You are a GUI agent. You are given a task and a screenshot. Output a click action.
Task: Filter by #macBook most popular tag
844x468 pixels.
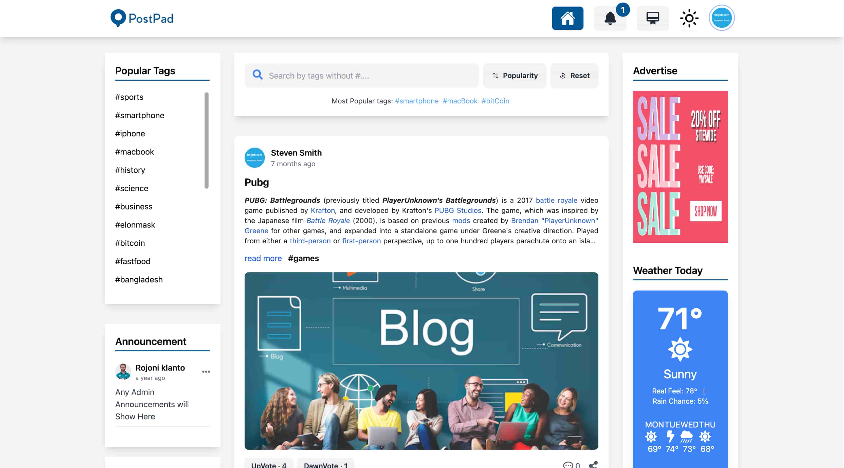[460, 101]
